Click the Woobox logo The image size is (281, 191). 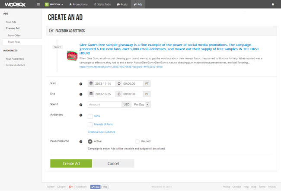click(15, 4)
